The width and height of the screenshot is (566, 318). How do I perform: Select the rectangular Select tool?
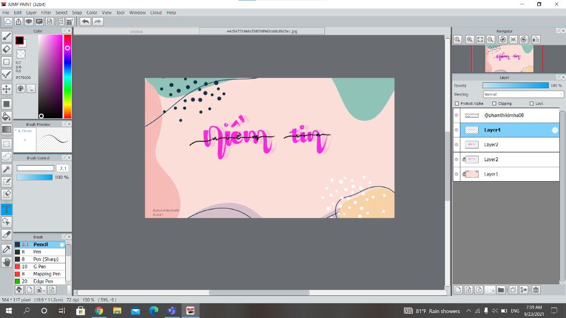(x=7, y=144)
